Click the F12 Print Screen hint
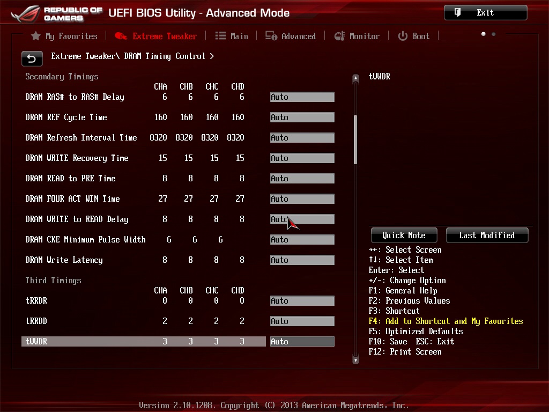Image resolution: width=549 pixels, height=412 pixels. click(405, 351)
